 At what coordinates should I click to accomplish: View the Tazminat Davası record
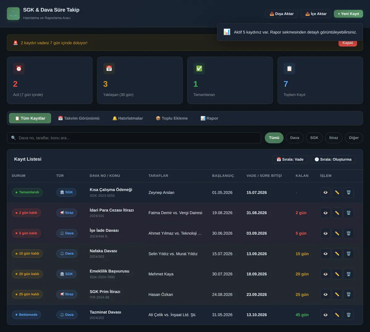pos(325,315)
